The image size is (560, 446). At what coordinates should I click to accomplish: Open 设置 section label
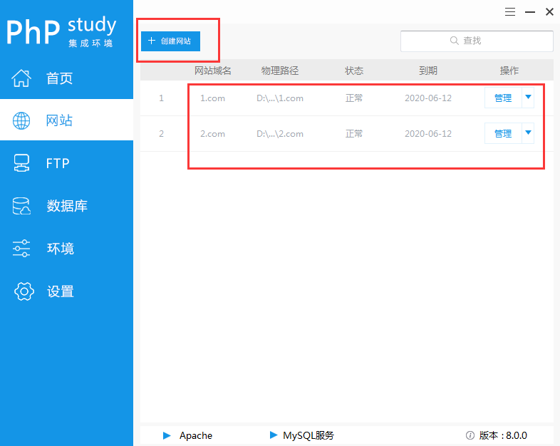click(x=61, y=291)
